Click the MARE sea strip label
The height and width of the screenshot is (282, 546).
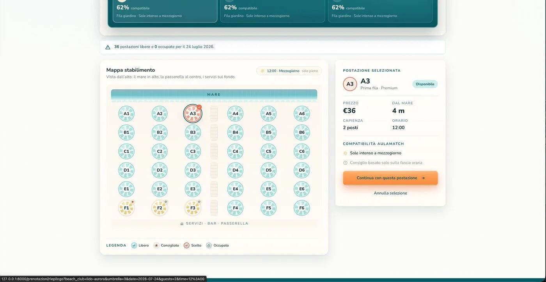click(x=214, y=94)
